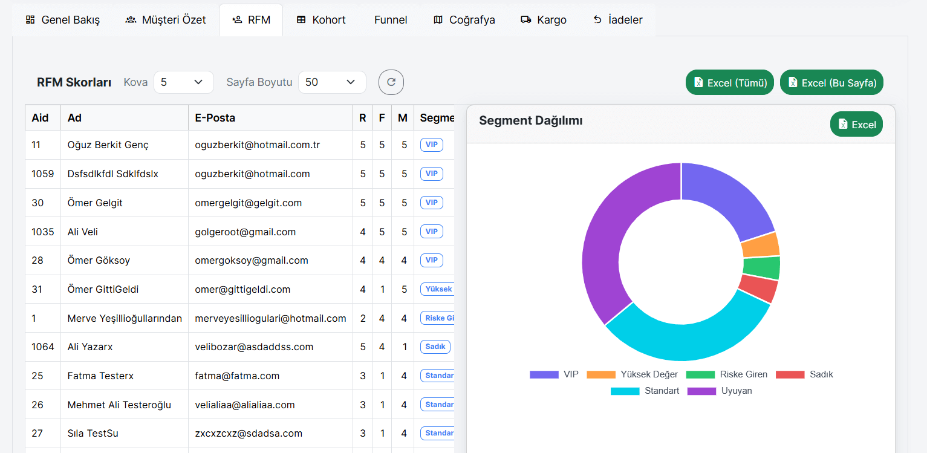The width and height of the screenshot is (927, 453).
Task: Select name Ömer Göksoy
Action: (99, 260)
